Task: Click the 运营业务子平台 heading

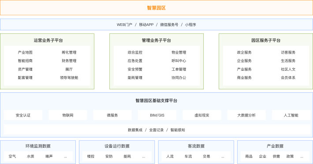Action: click(x=48, y=40)
